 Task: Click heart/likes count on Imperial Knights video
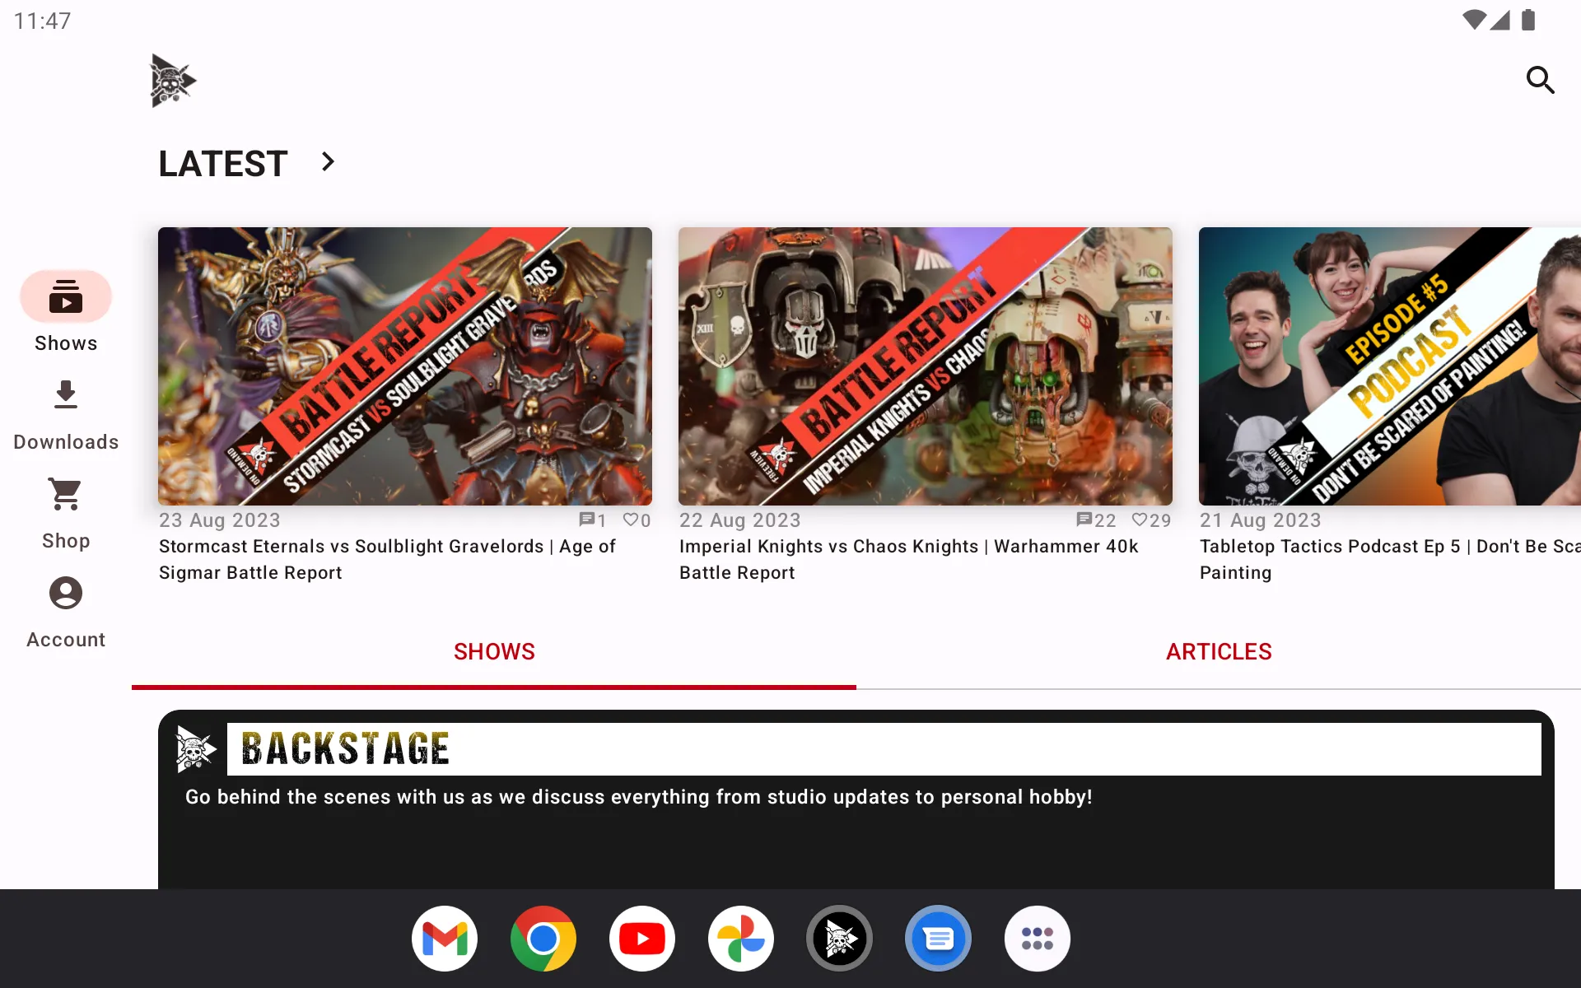[1150, 520]
